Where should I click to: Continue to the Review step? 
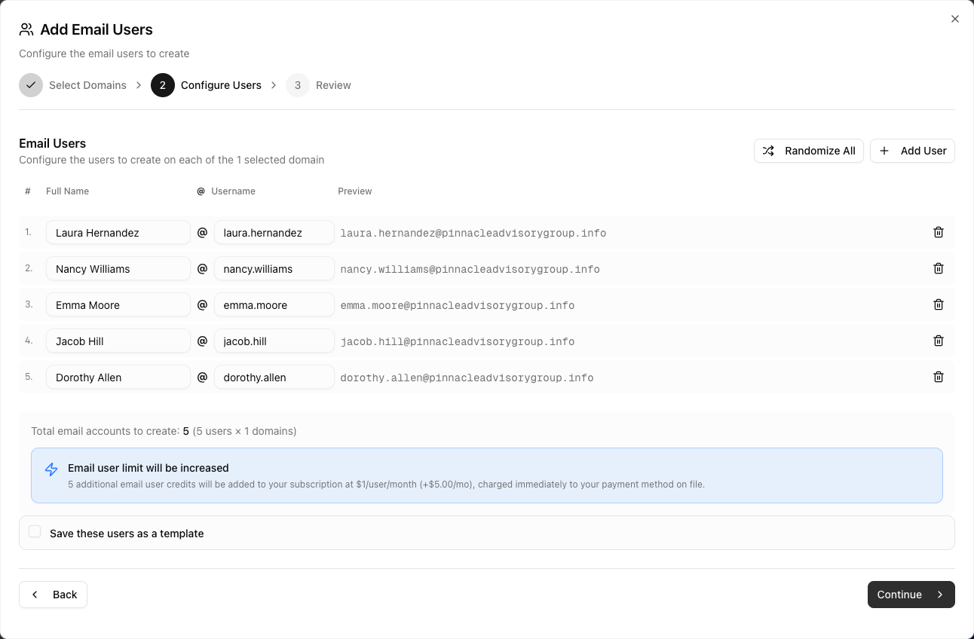(x=911, y=595)
